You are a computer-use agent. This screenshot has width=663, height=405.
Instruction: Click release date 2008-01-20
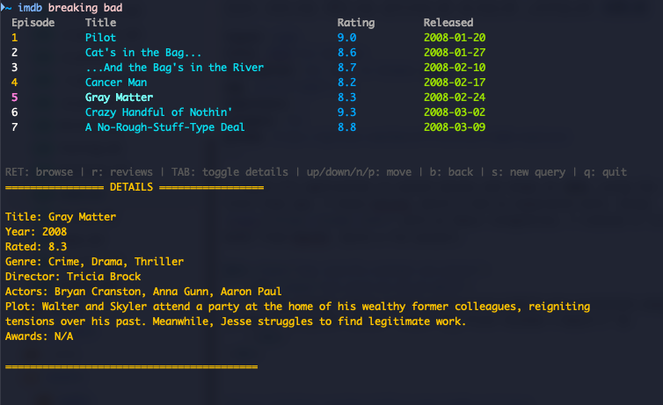[x=455, y=38]
